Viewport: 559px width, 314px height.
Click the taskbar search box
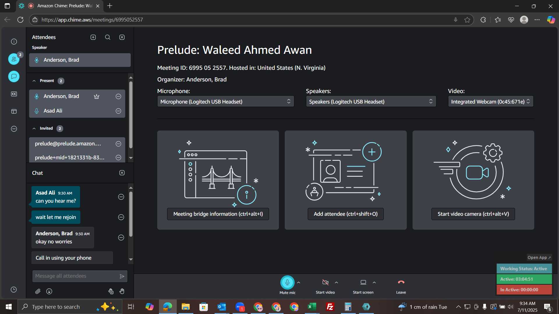(x=70, y=307)
